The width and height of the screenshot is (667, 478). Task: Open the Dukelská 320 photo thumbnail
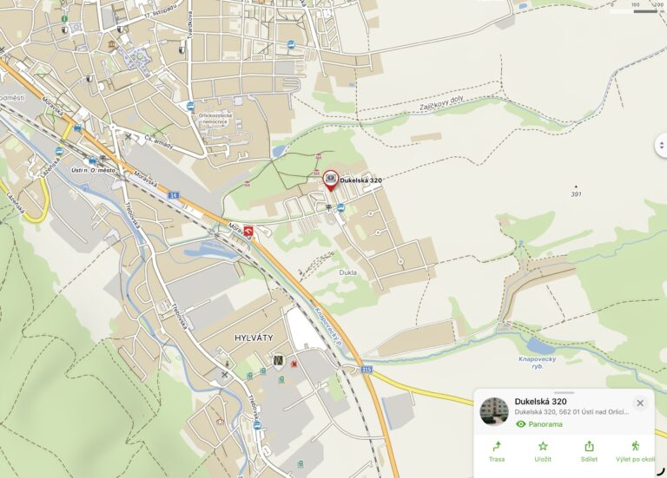click(x=494, y=411)
